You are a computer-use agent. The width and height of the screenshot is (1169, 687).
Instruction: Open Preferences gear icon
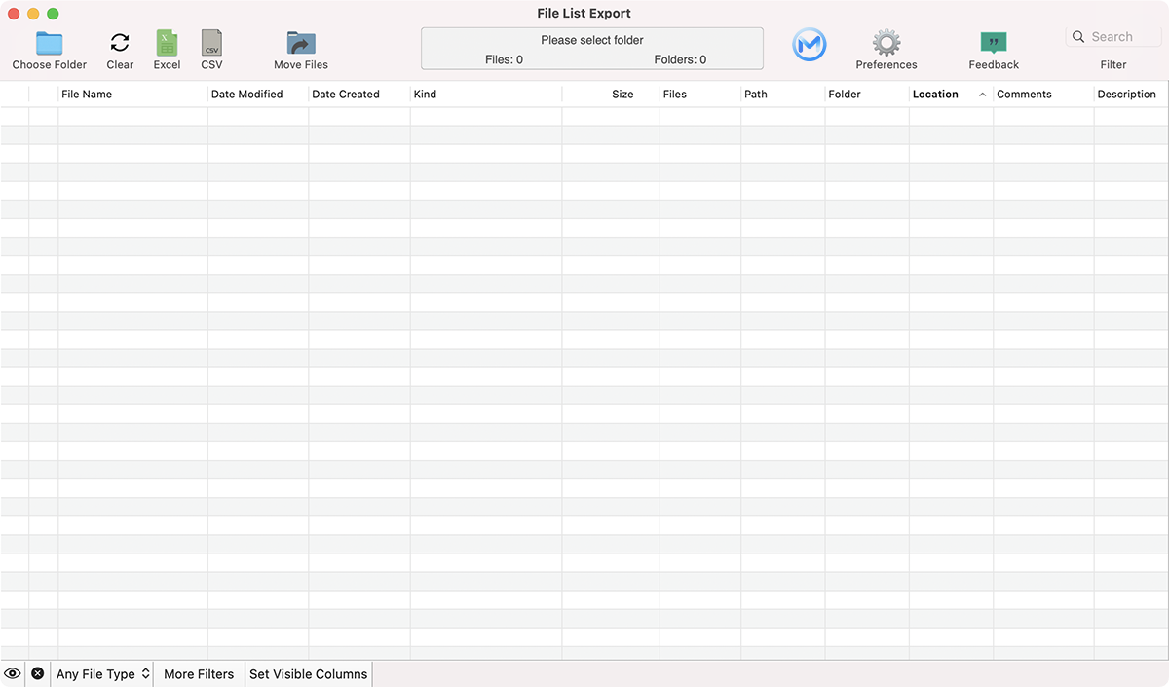(x=886, y=43)
